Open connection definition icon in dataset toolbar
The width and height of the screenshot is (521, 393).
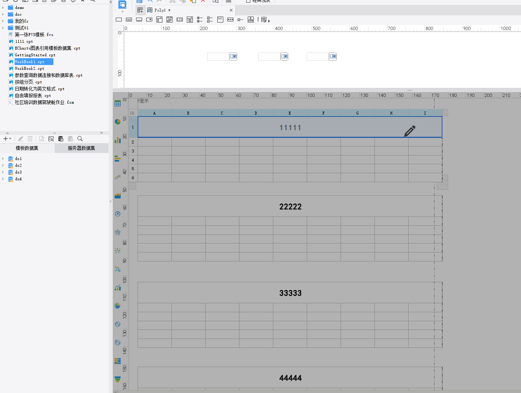(51, 139)
